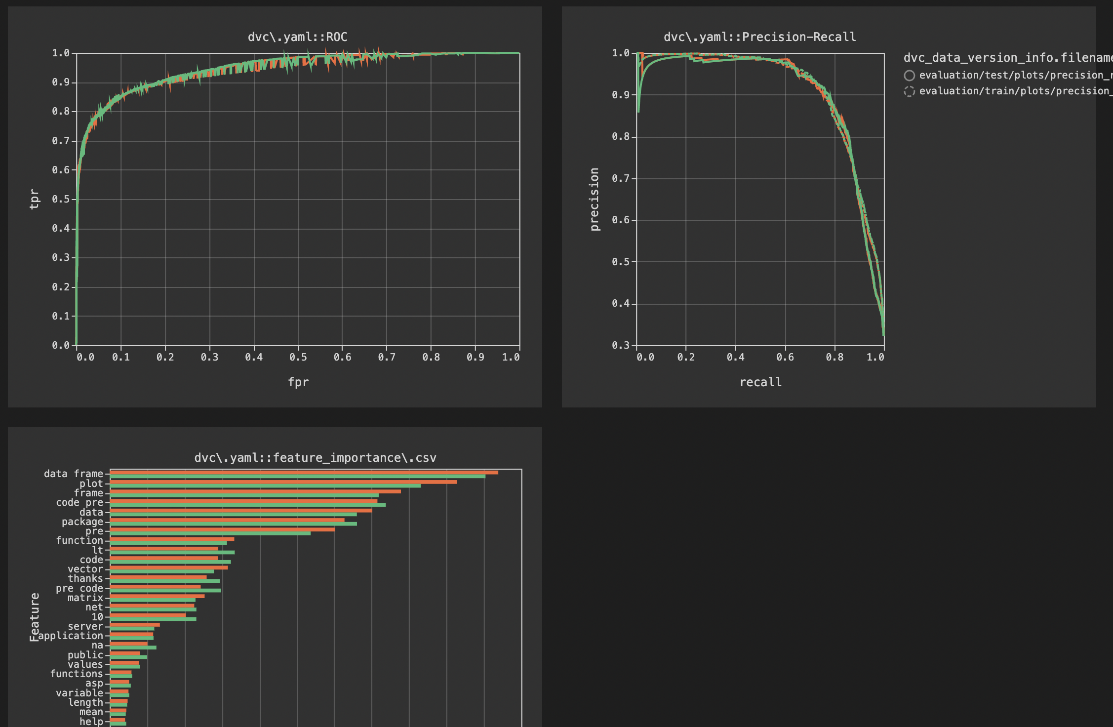Click the 'function' feature axis label

click(79, 540)
